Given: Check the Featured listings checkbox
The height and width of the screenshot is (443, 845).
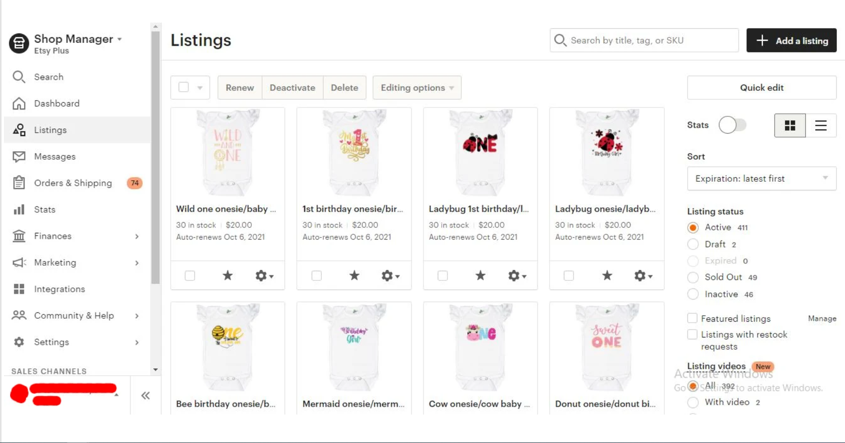Looking at the screenshot, I should (x=692, y=318).
